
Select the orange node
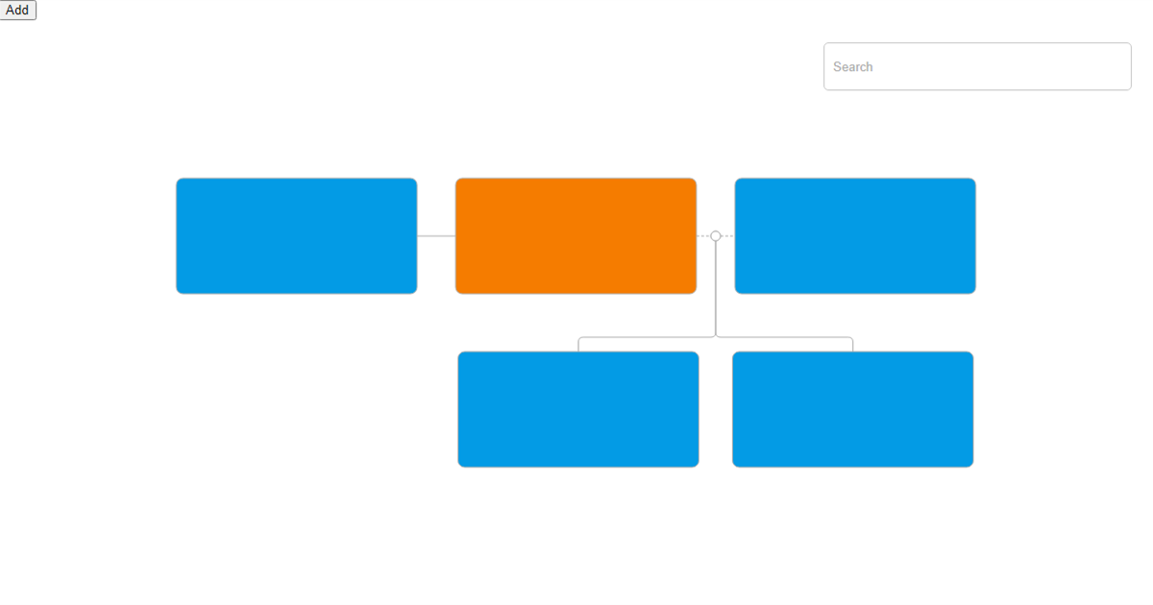click(576, 235)
